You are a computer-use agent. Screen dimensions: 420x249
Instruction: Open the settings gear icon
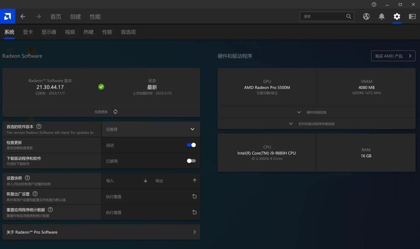pyautogui.click(x=397, y=16)
